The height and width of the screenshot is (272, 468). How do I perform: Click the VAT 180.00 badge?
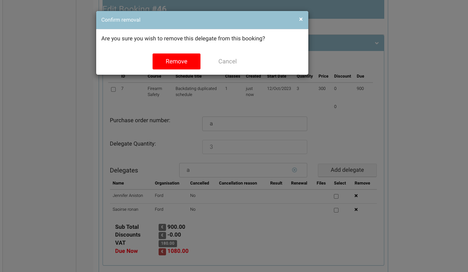[167, 243]
